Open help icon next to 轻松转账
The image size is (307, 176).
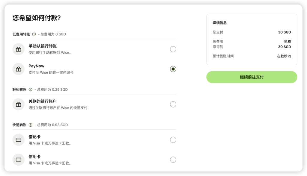tap(30, 89)
